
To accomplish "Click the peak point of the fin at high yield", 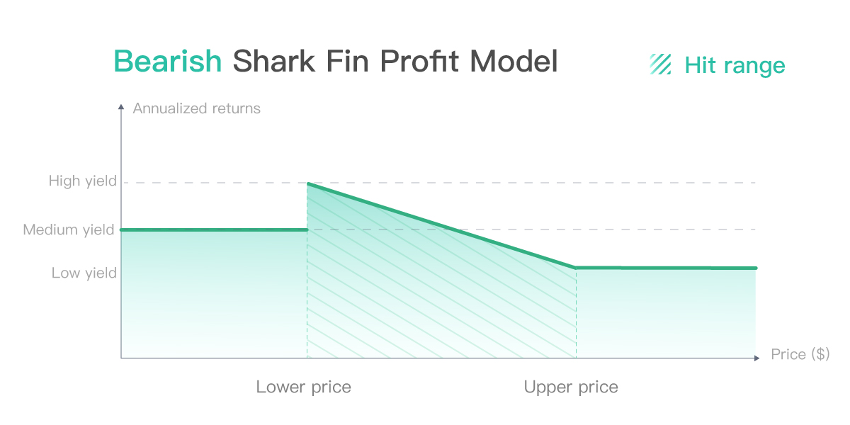I will pos(307,183).
